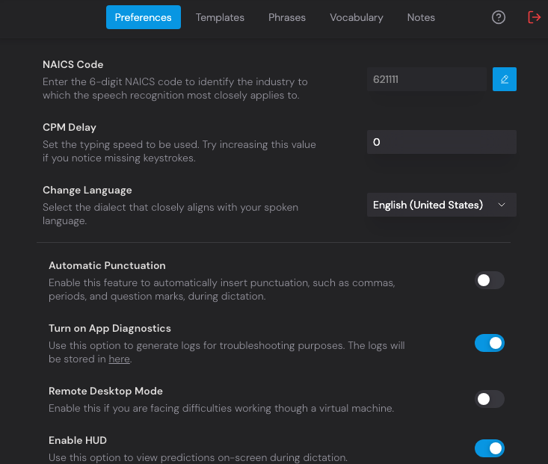Click the Automatic Punctuation setting label
The height and width of the screenshot is (464, 548).
click(107, 265)
